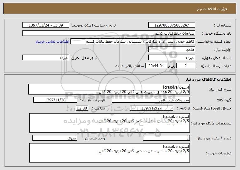The height and width of the screenshot is (170, 240).
Task: Select the section heading اطلاعات کالاهای مورد نیاز
Action: click(x=208, y=80)
